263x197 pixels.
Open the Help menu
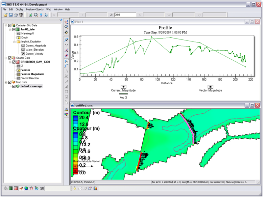point(67,10)
